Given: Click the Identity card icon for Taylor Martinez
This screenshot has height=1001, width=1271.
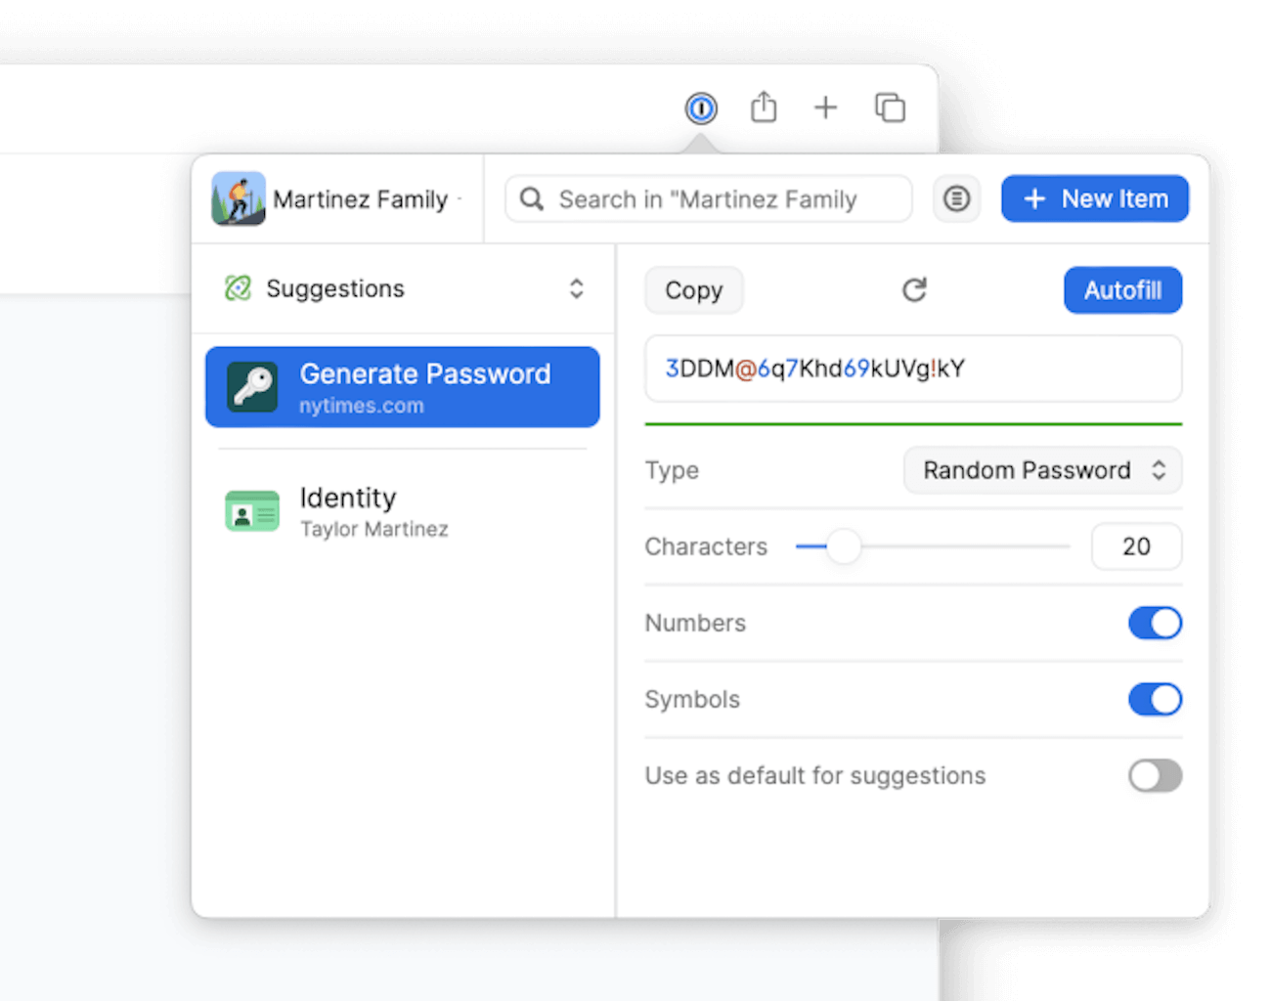Looking at the screenshot, I should (x=252, y=510).
